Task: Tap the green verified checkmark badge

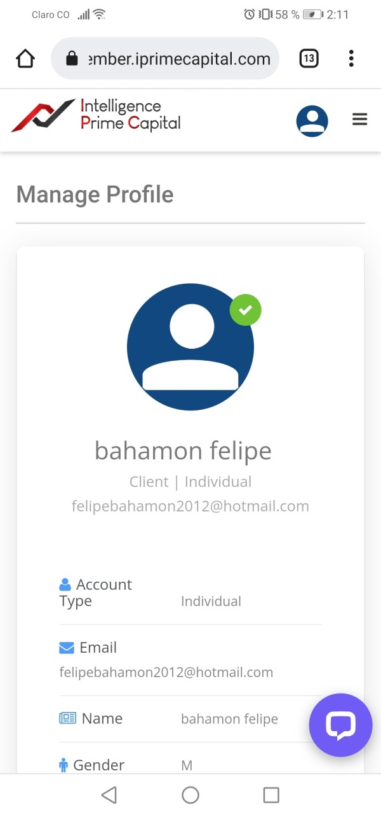Action: pos(246,310)
